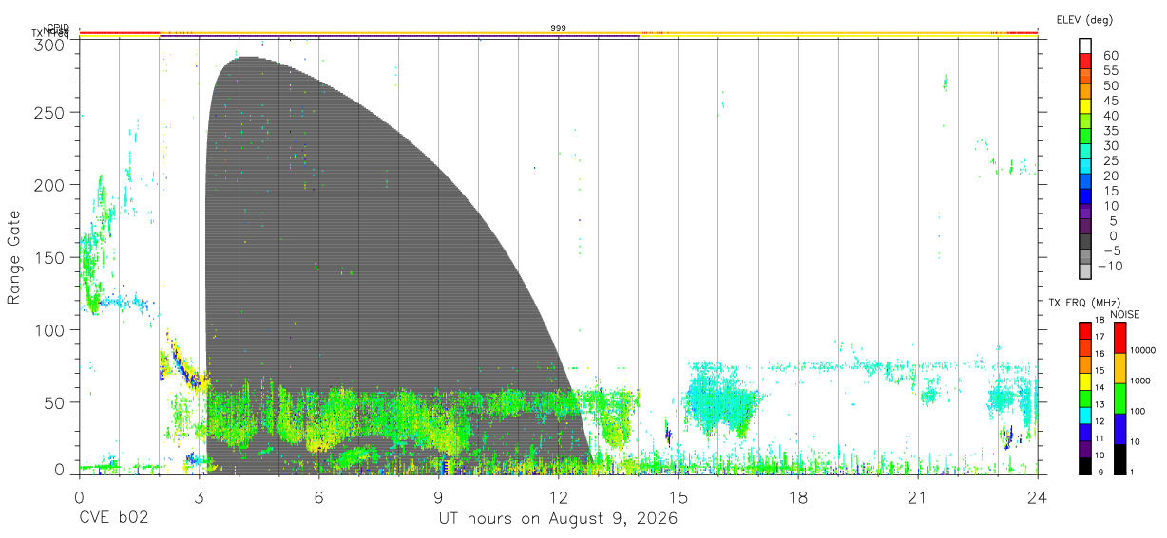Pick blue ELEV segment between 15 and 20
This screenshot has width=1167, height=538.
tap(1085, 183)
